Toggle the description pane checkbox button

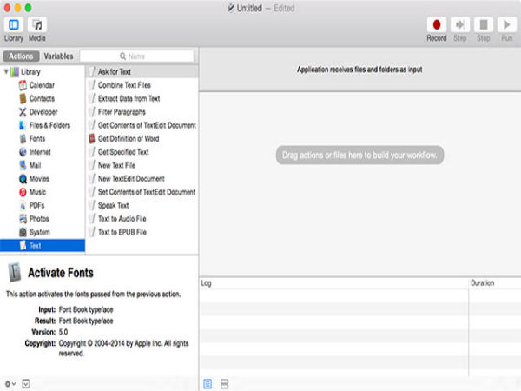point(25,384)
